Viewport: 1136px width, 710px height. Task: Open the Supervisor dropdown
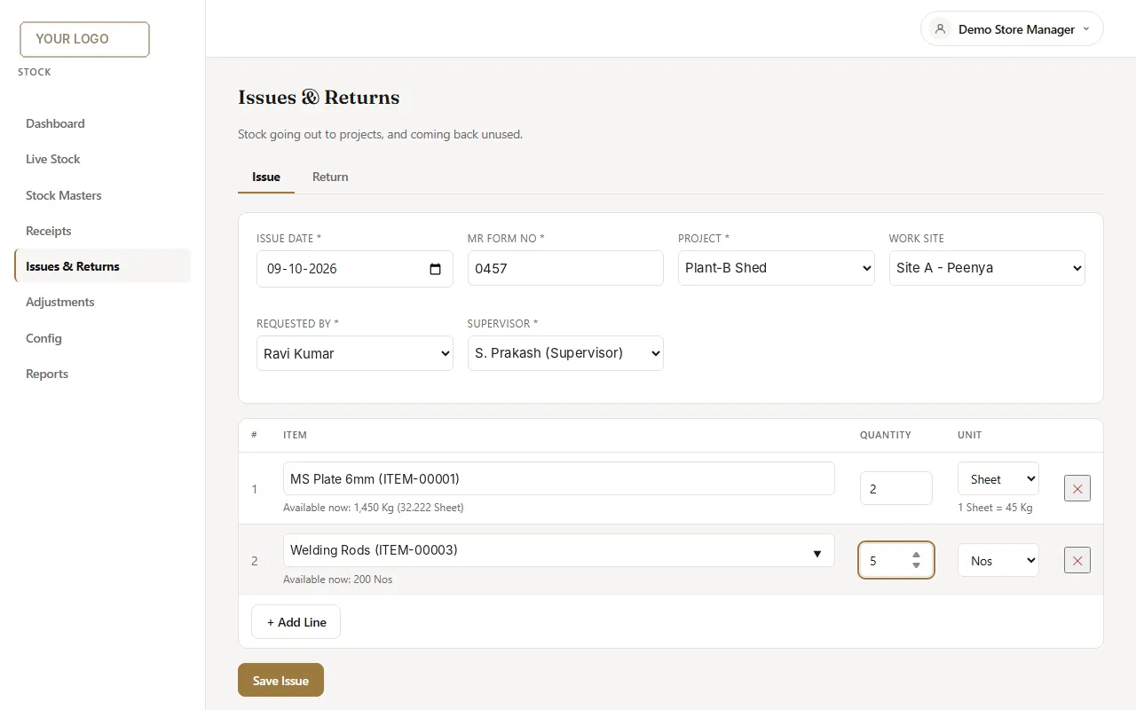coord(565,353)
